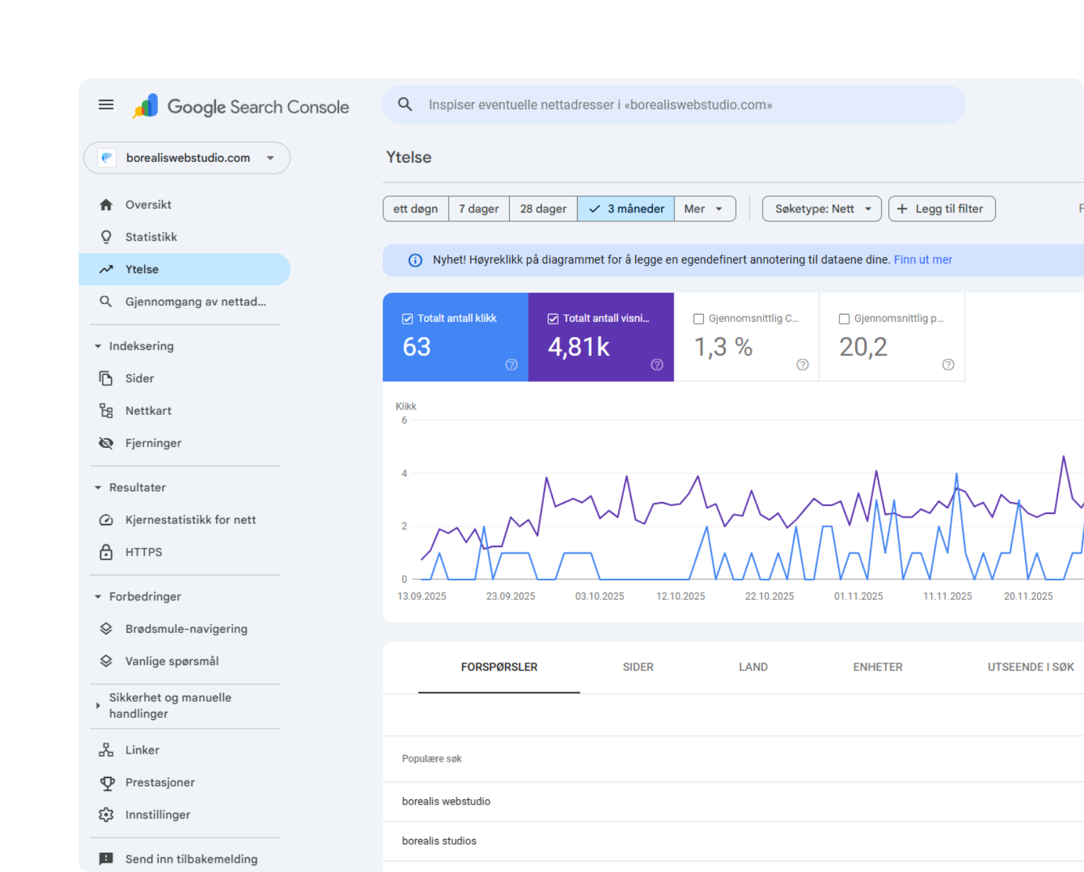Select the 7 dager date range
Screen dimensions: 1084x872
(479, 209)
